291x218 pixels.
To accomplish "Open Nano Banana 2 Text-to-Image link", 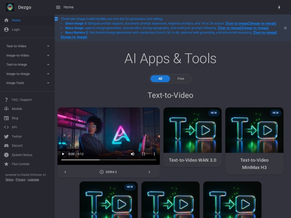I will (265, 32).
